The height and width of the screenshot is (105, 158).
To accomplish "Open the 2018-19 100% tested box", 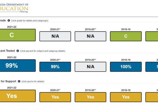I will 126,67.
